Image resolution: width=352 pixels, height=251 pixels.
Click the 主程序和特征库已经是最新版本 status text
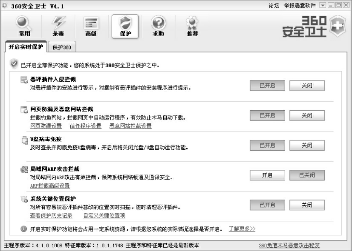coord(162,245)
